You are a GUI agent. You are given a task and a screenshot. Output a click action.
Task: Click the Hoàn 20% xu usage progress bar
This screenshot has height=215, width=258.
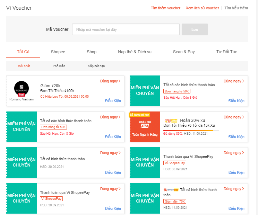click(191, 130)
